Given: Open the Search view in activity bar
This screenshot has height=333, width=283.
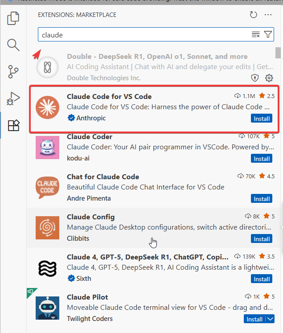Looking at the screenshot, I should [x=13, y=45].
